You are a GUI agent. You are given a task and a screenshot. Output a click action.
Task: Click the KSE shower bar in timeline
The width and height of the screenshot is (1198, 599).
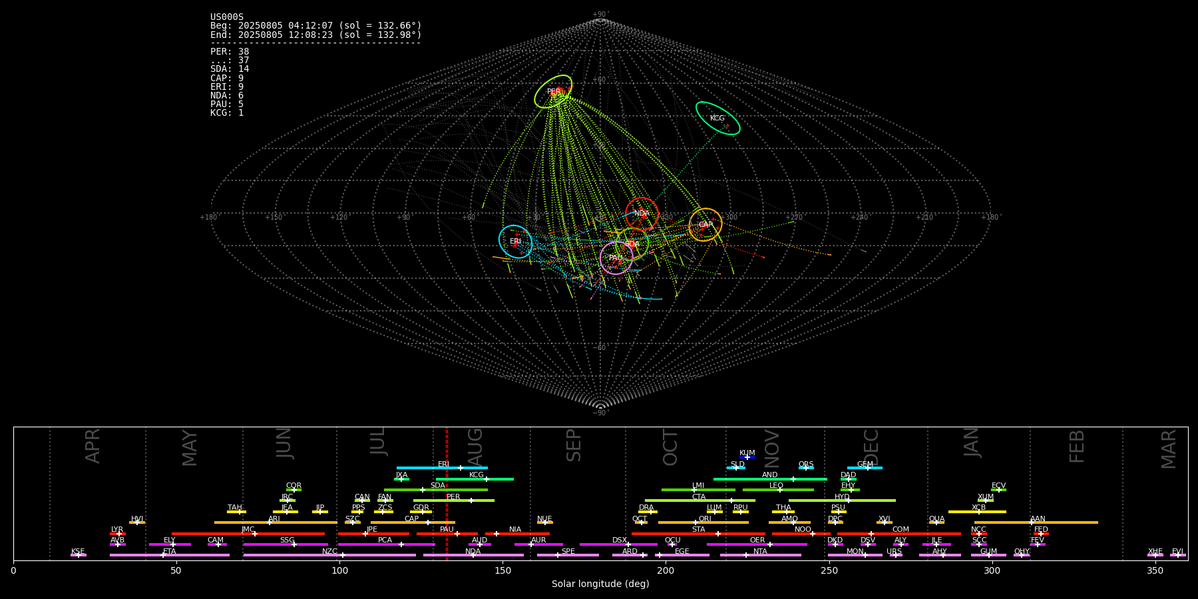79,555
